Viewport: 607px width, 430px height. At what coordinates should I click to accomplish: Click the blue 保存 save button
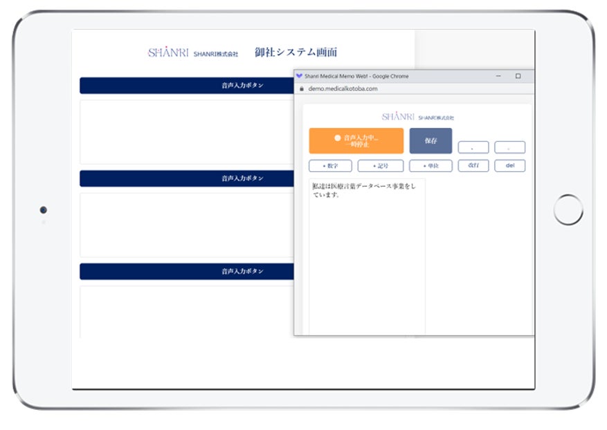pos(431,141)
